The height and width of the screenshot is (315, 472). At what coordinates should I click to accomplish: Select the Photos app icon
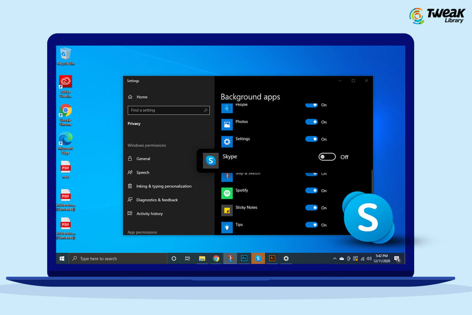(227, 124)
